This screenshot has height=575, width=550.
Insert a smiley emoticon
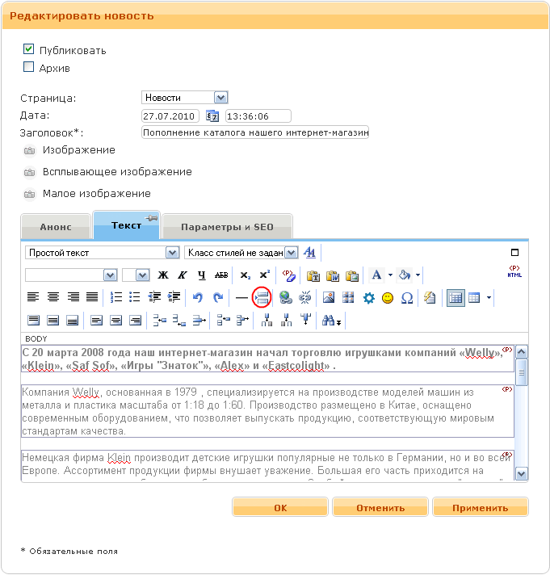click(388, 297)
